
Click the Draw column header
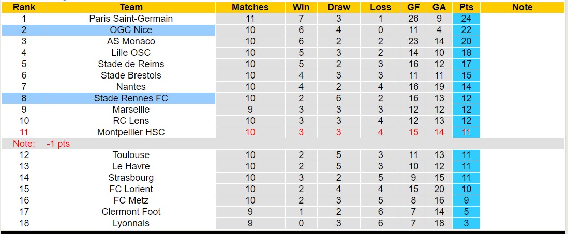coord(339,7)
